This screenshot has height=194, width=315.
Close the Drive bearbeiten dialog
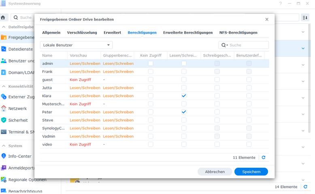[x=267, y=19]
